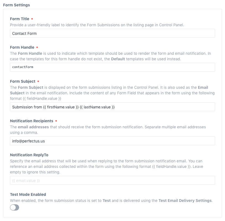225x221 pixels.
Task: Click the Form Settings section heading
Action: pos(16,5)
